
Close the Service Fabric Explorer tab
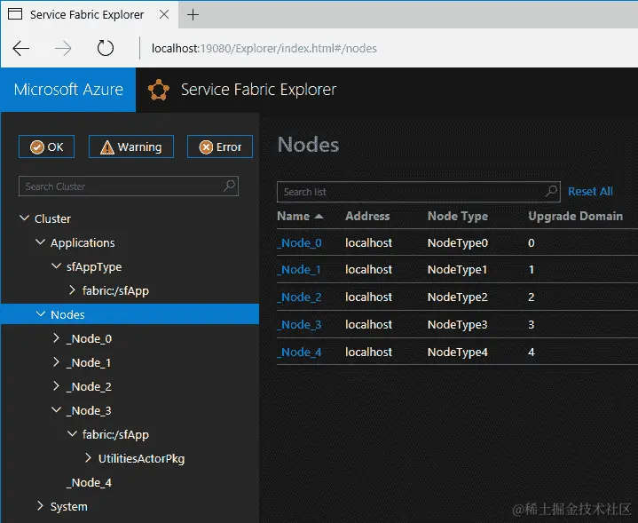[164, 15]
